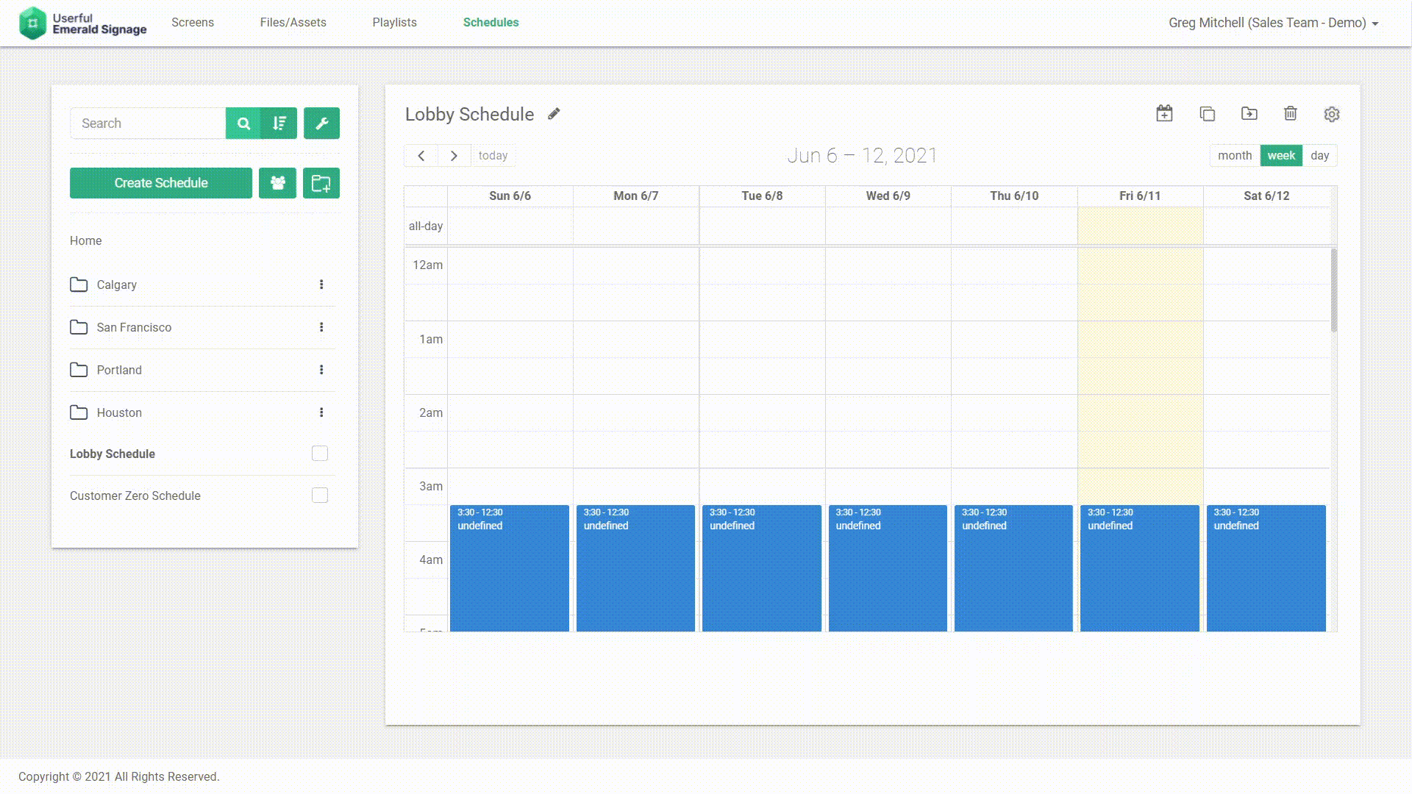This screenshot has width=1412, height=794.
Task: Click the add calendar event icon
Action: point(1164,113)
